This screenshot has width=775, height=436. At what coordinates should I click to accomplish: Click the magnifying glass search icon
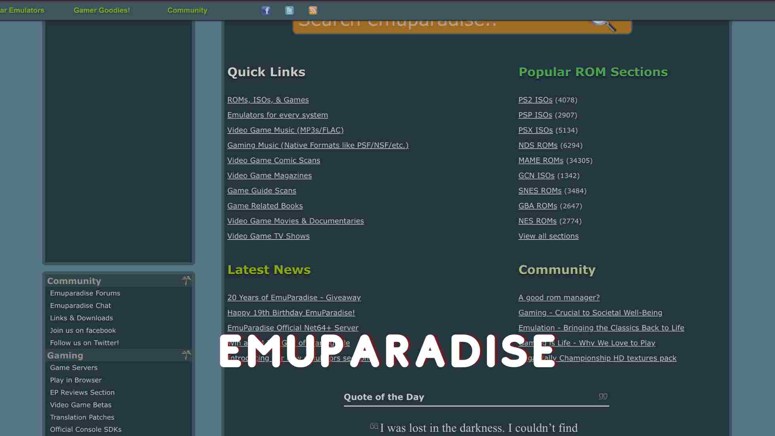tap(603, 25)
